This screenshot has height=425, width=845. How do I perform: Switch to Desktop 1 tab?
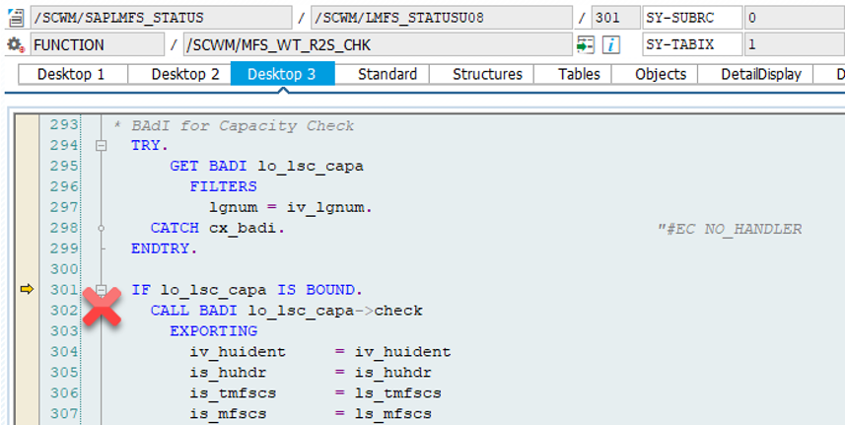[x=71, y=74]
